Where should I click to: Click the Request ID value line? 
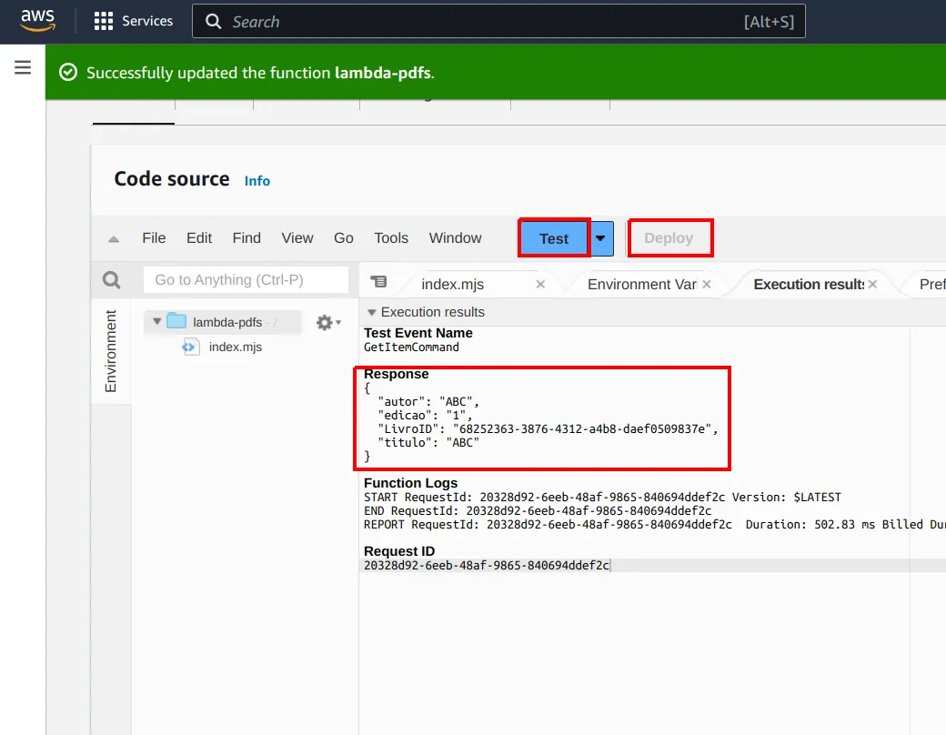[x=487, y=566]
